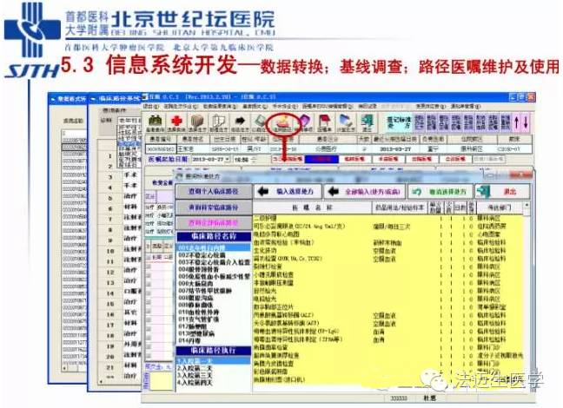
Task: Click the blue pen toolbar icon
Action: [346, 122]
